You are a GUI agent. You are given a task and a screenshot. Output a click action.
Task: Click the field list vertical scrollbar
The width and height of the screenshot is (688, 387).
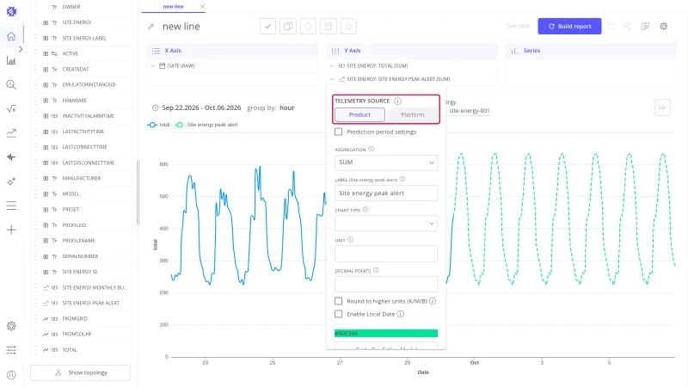(x=138, y=193)
